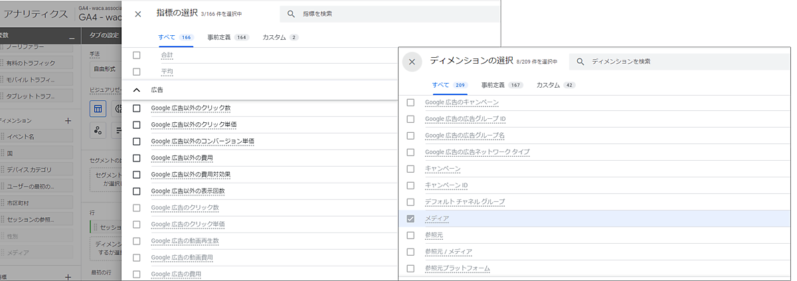Click drag handle icon beside イベント名
This screenshot has width=797, height=281.
point(3,136)
